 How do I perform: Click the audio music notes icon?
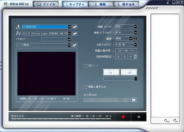pyautogui.click(x=18, y=33)
